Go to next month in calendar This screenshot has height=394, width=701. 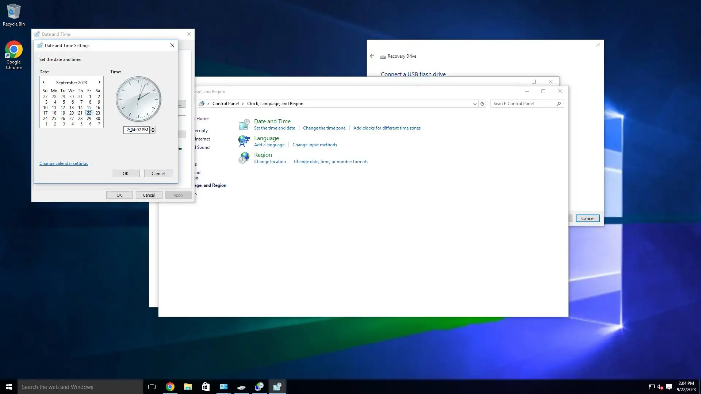point(99,82)
